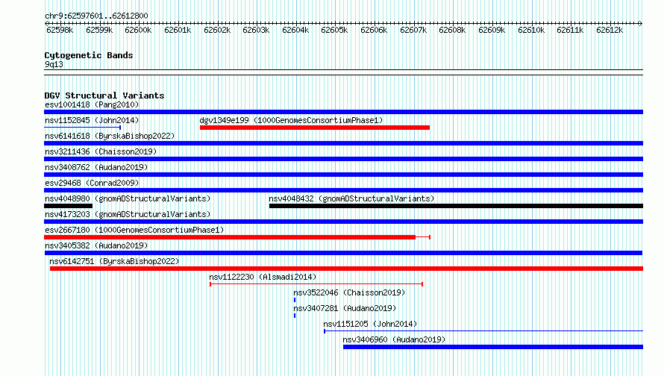Click the blue bar under nsv3211436
Image resolution: width=664 pixels, height=376 pixels.
coord(343,159)
